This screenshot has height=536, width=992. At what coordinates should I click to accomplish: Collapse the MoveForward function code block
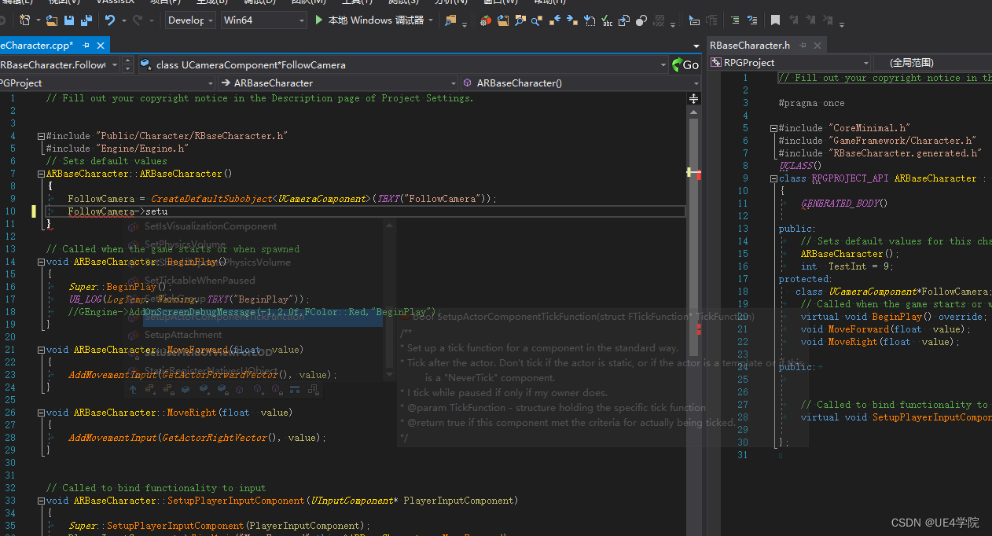pos(41,350)
